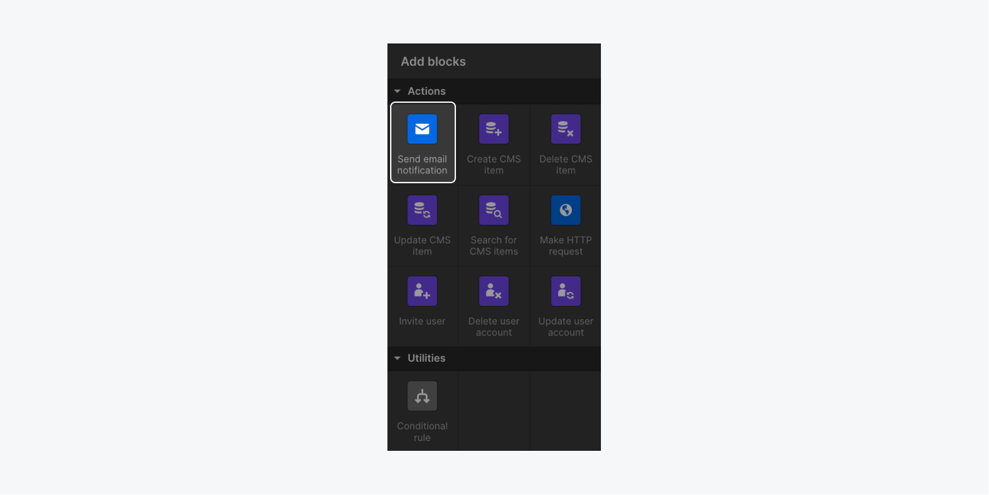The height and width of the screenshot is (495, 989).
Task: Click the Add blocks panel title
Action: point(434,61)
